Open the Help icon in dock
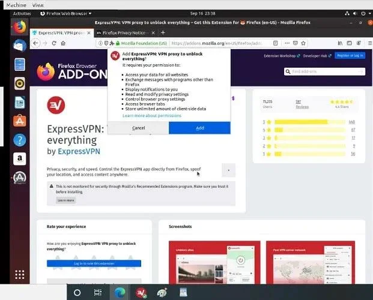 tap(20, 140)
